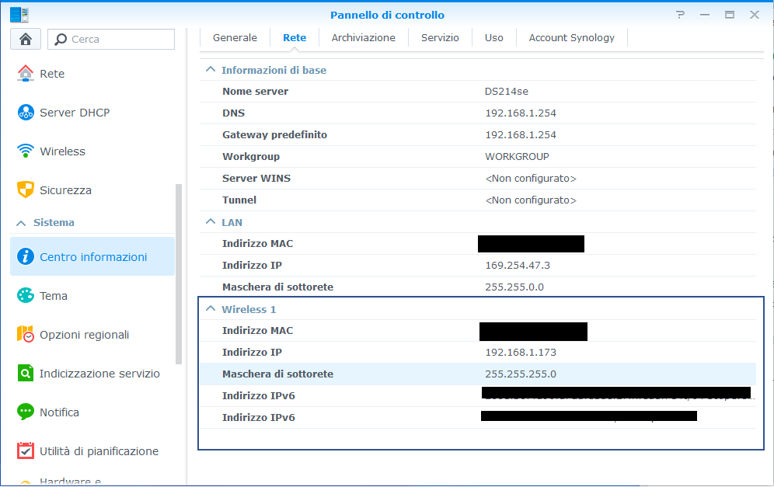Open the Uso tab
Viewport: 774px width, 487px height.
click(493, 37)
